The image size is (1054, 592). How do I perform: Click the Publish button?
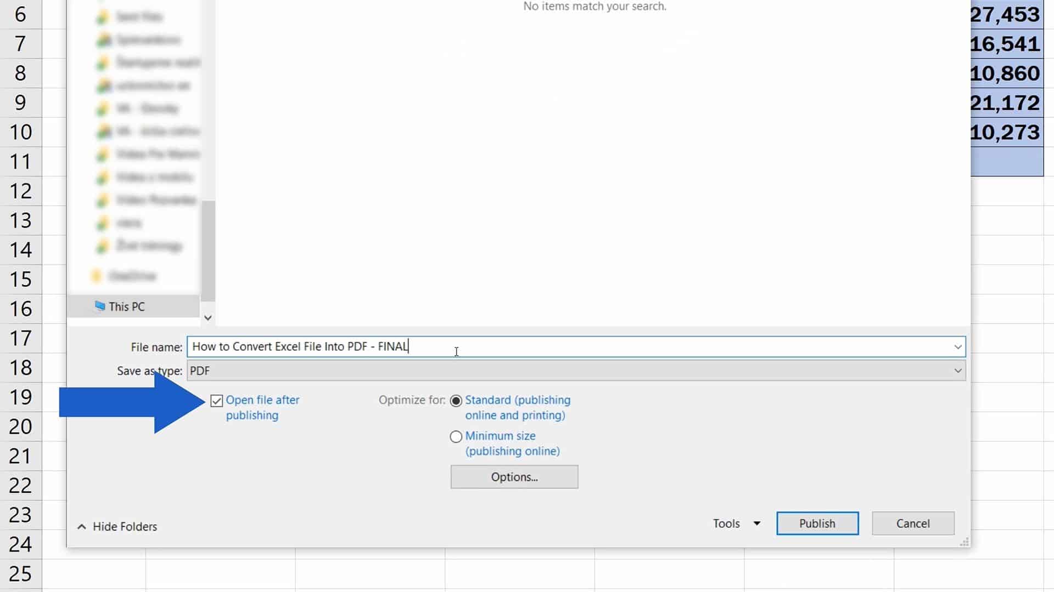point(817,523)
